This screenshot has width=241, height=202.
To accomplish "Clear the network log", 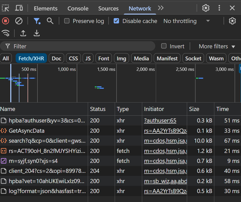I will (19, 21).
